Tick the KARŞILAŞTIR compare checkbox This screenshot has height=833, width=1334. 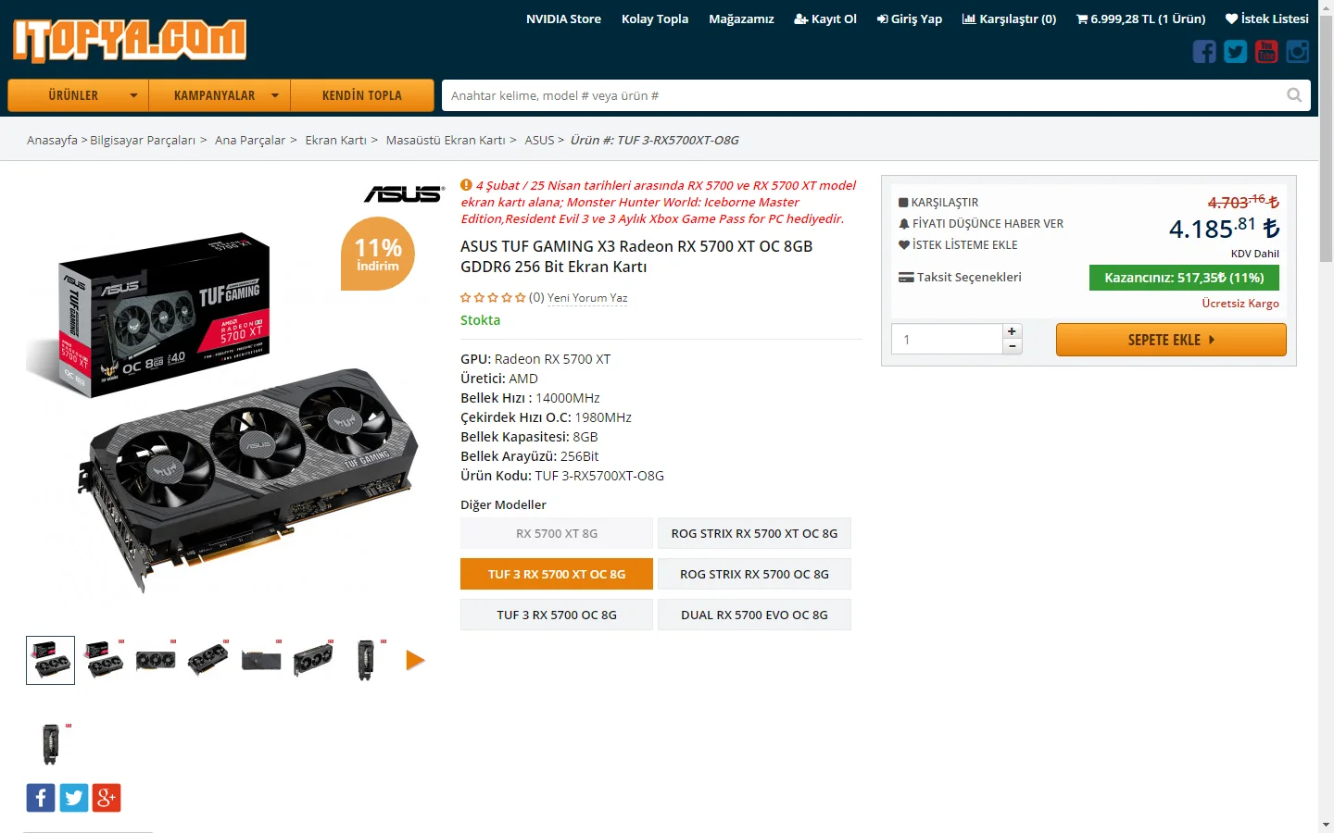903,203
